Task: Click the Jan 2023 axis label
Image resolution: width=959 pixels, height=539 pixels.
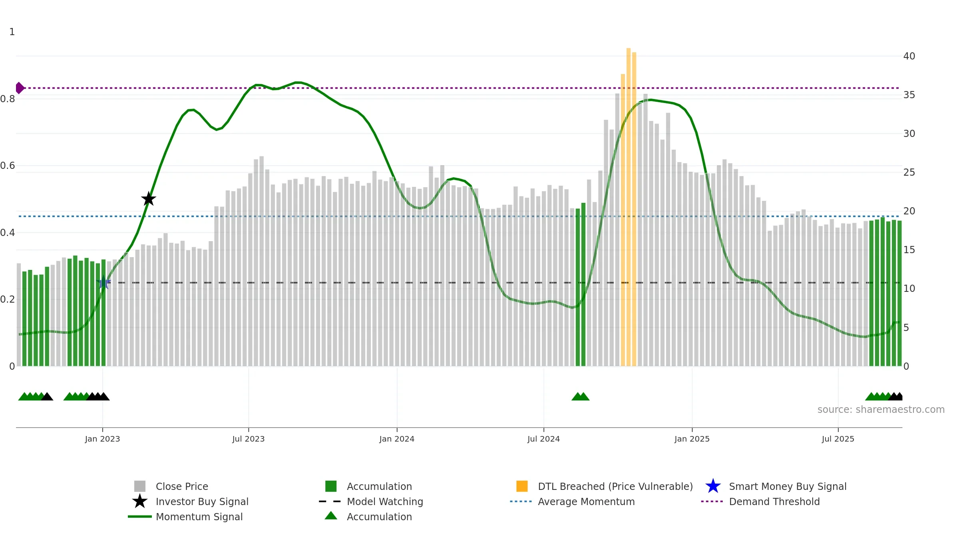Action: pos(102,439)
